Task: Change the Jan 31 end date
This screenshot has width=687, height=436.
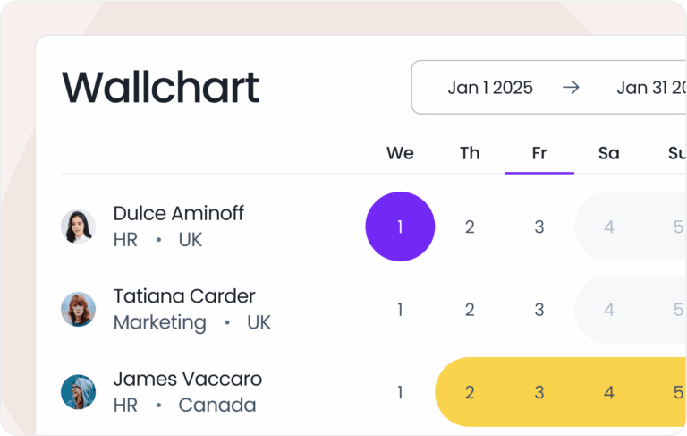Action: [x=651, y=88]
